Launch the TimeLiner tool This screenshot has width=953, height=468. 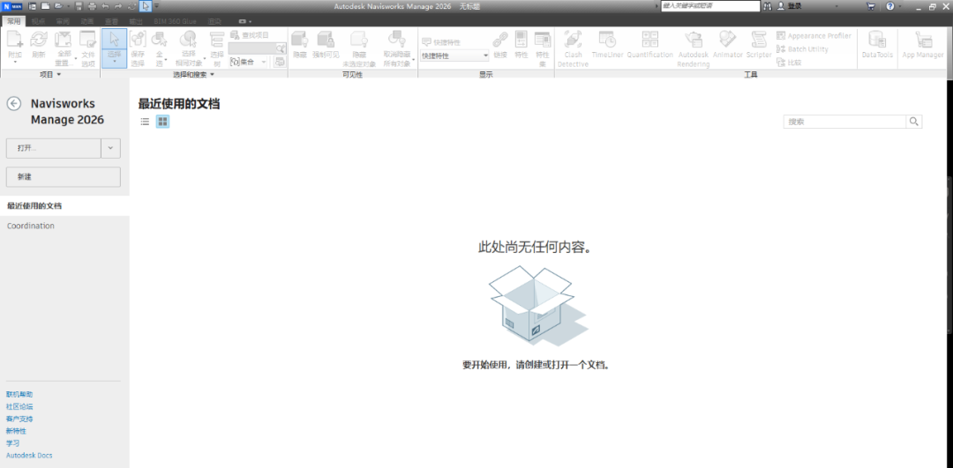607,48
